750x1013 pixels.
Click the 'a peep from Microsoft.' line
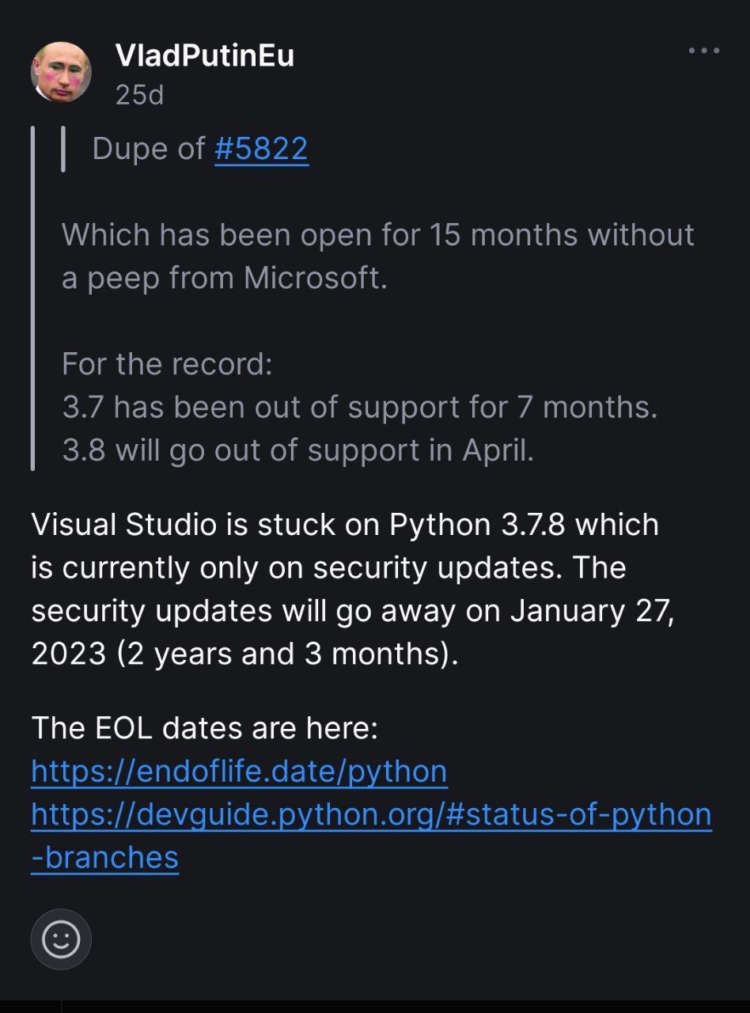[x=225, y=278]
